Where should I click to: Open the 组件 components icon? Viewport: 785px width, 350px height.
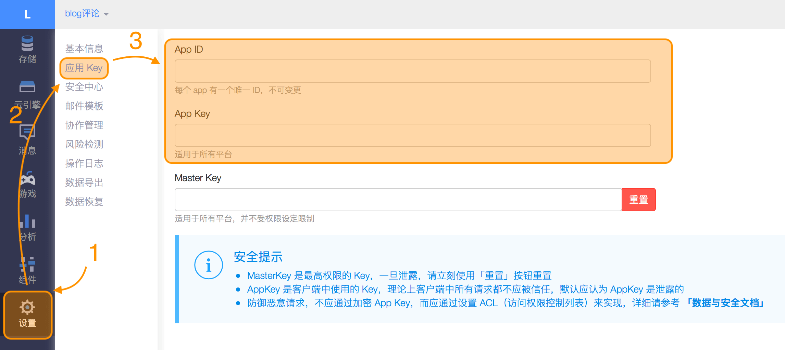27,265
